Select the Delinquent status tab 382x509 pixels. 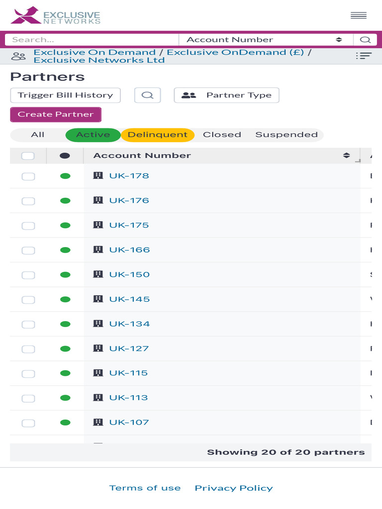pos(158,135)
